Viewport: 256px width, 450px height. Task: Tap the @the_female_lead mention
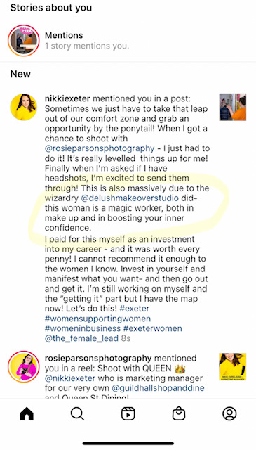click(x=81, y=338)
